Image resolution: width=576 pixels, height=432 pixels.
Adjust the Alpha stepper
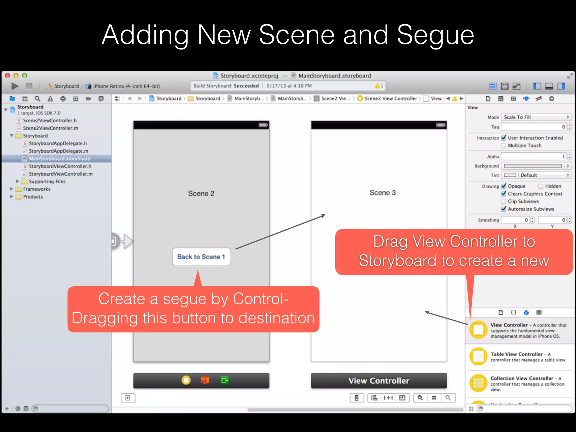click(570, 156)
